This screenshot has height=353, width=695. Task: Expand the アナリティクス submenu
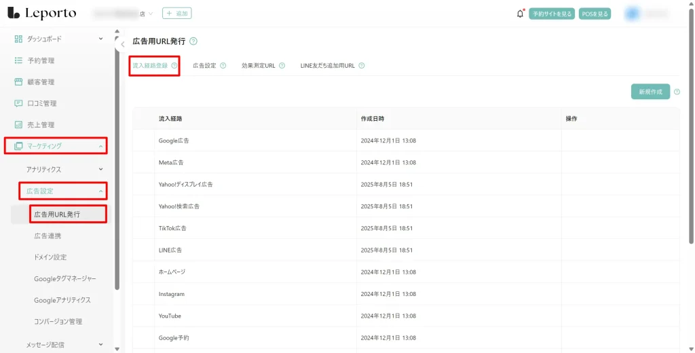101,169
